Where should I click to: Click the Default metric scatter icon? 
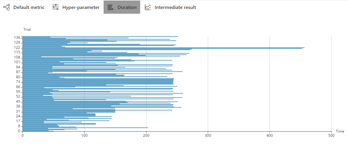6,7
